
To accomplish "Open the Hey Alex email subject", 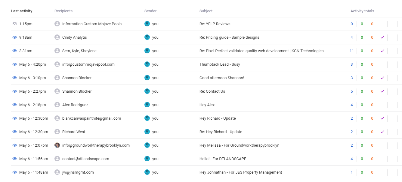I will 207,105.
